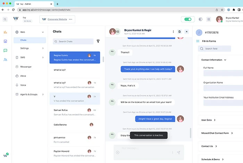
Task: Filter chats using the funnel icon
Action: click(98, 41)
